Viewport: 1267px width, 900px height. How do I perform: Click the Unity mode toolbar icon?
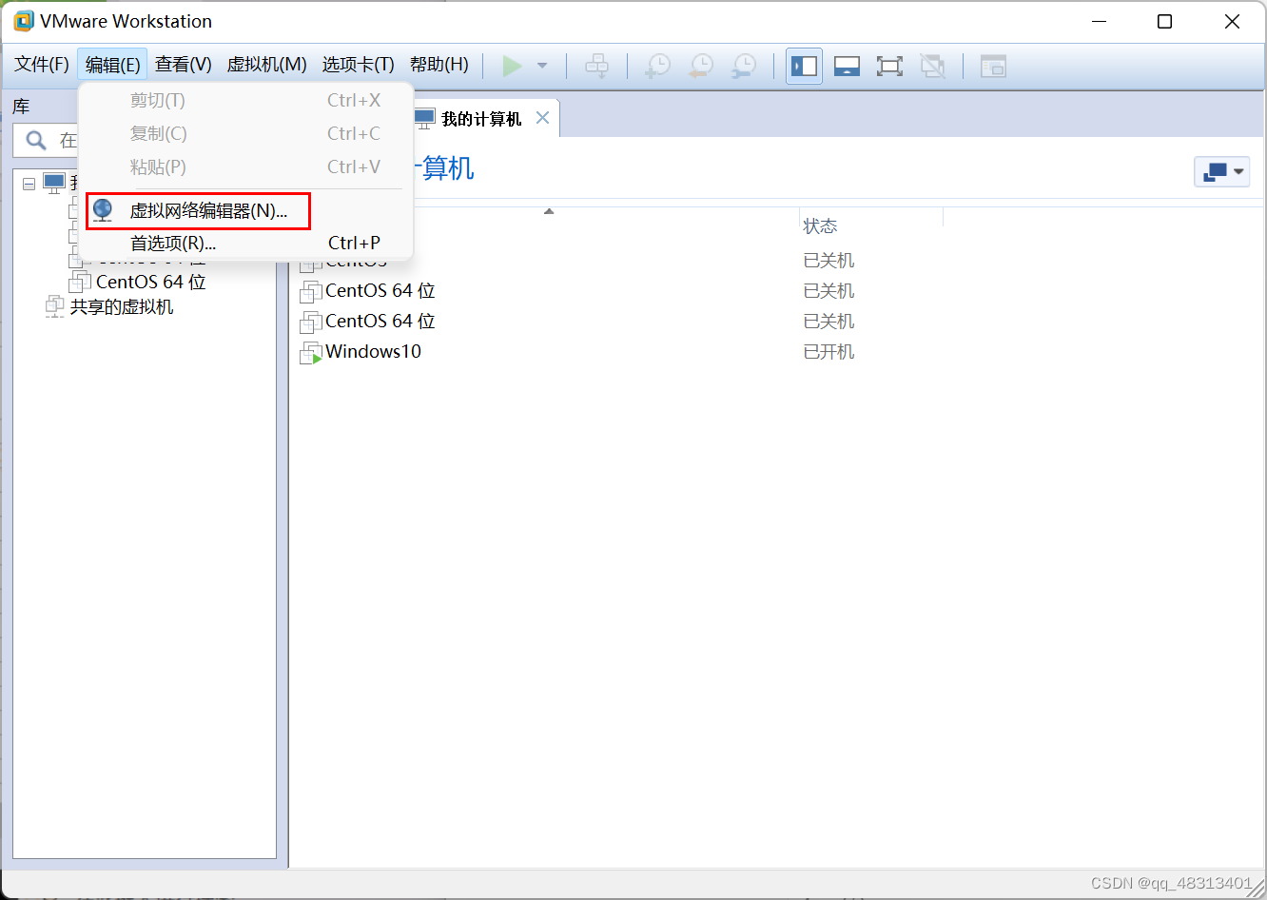(x=932, y=66)
